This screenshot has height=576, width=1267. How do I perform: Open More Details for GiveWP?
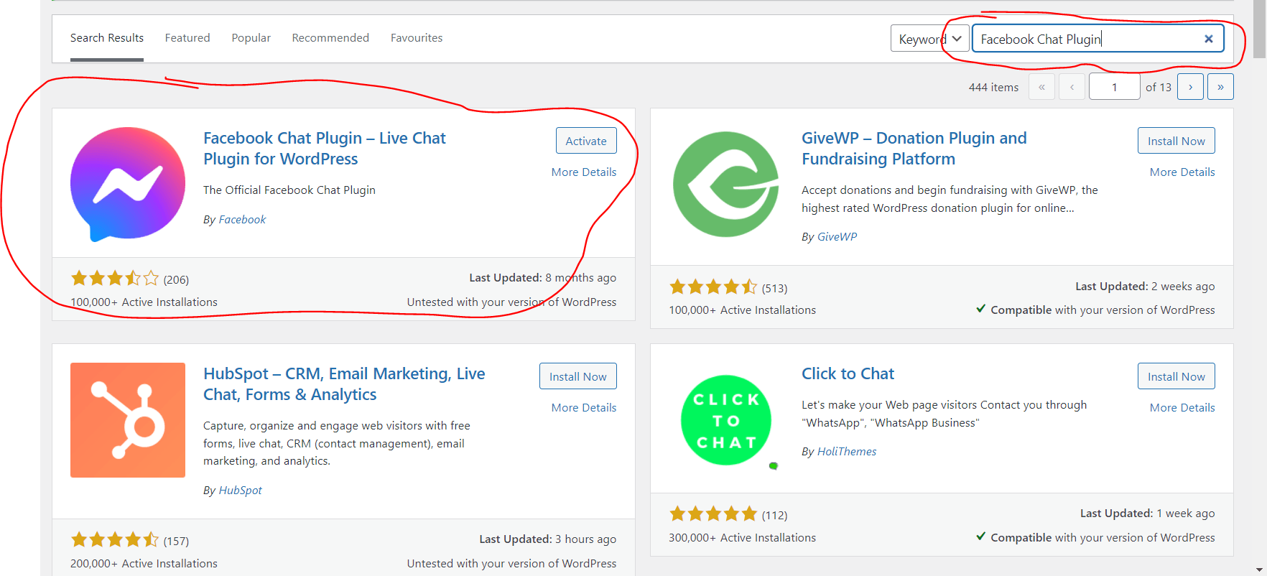pyautogui.click(x=1182, y=172)
